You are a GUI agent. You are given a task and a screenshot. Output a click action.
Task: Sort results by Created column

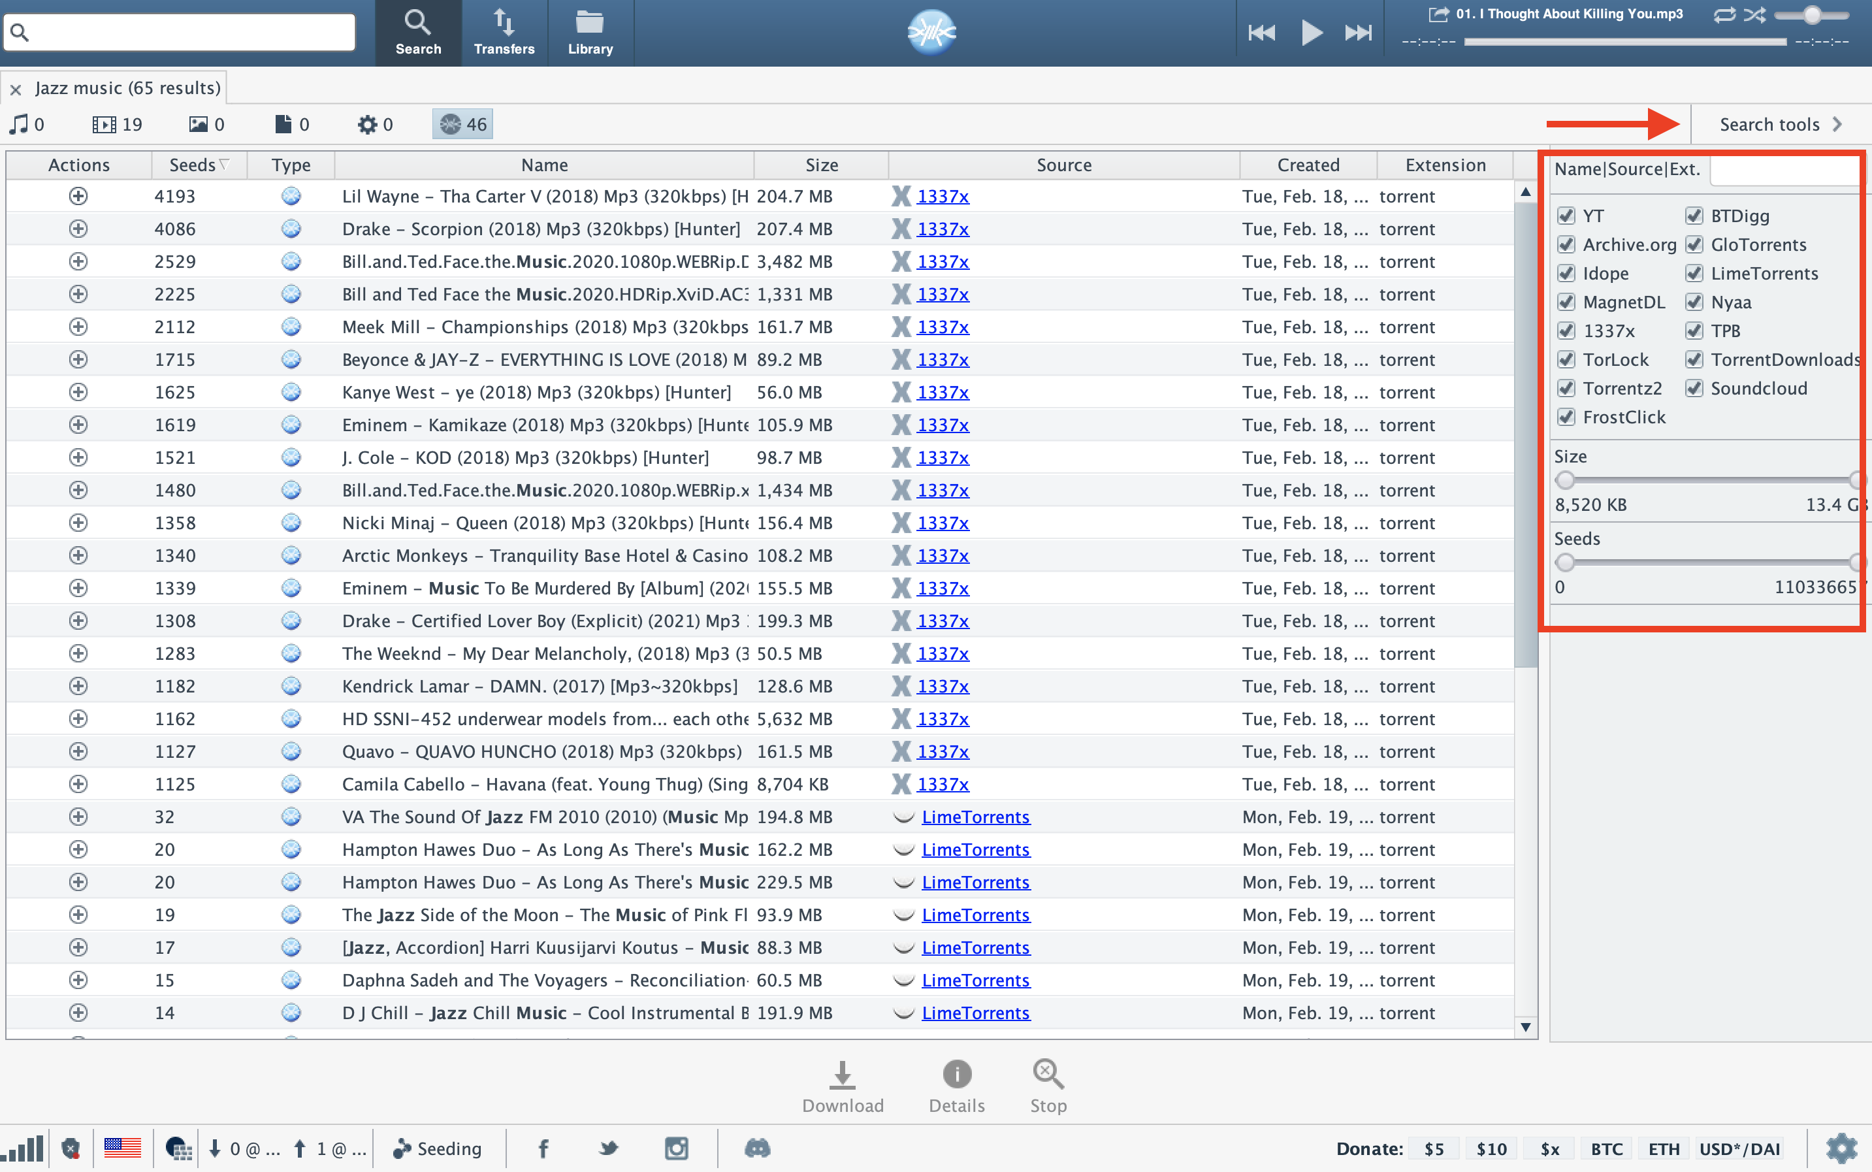[x=1308, y=165]
